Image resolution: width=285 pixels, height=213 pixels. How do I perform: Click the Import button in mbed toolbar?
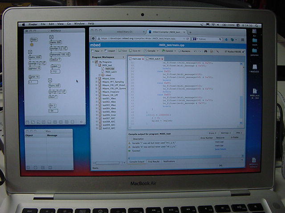(110, 51)
